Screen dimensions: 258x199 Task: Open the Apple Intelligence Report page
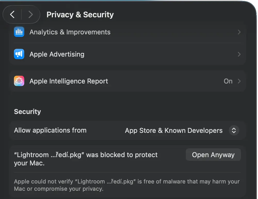coord(69,81)
